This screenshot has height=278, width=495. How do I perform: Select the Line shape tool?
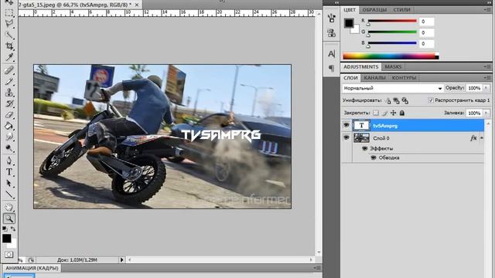[x=9, y=195]
